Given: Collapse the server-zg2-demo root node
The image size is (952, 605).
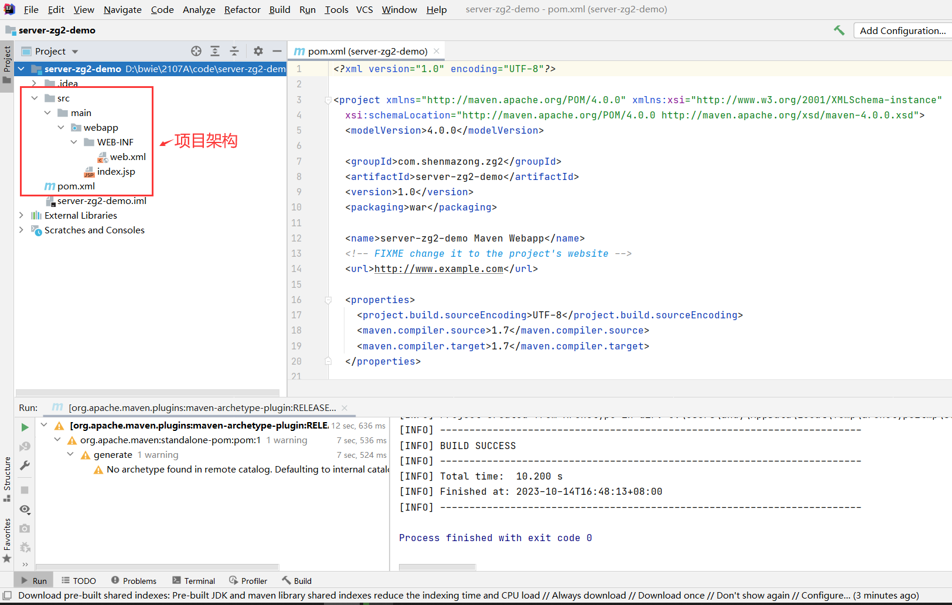Looking at the screenshot, I should pos(22,69).
